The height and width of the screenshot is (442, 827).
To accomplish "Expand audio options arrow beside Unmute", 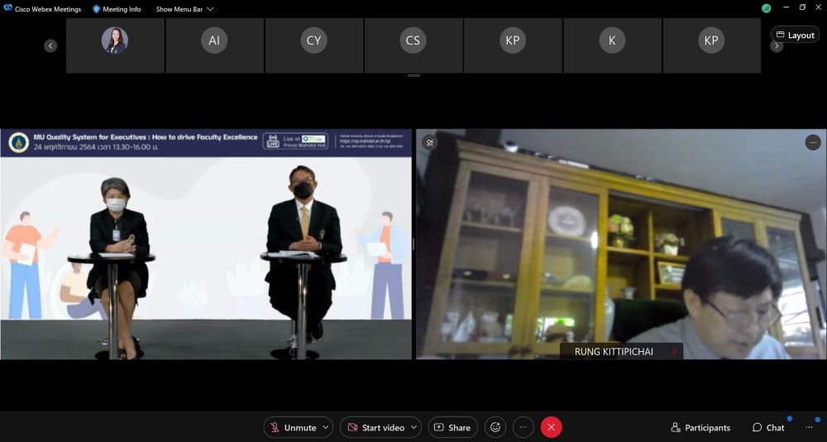I will (x=326, y=427).
